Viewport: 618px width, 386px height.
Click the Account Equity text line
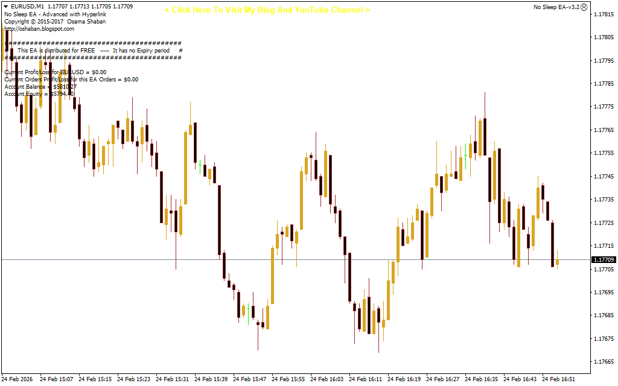pyautogui.click(x=39, y=93)
